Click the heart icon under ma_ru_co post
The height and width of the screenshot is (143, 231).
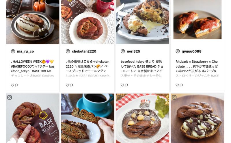pyautogui.click(x=12, y=85)
